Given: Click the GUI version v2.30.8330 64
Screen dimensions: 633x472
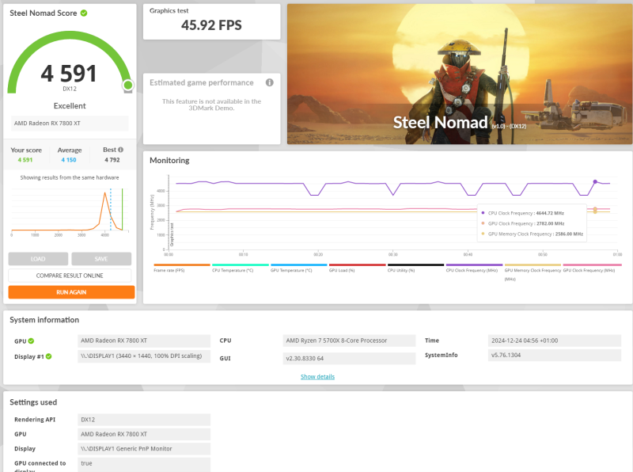Looking at the screenshot, I should coord(349,359).
